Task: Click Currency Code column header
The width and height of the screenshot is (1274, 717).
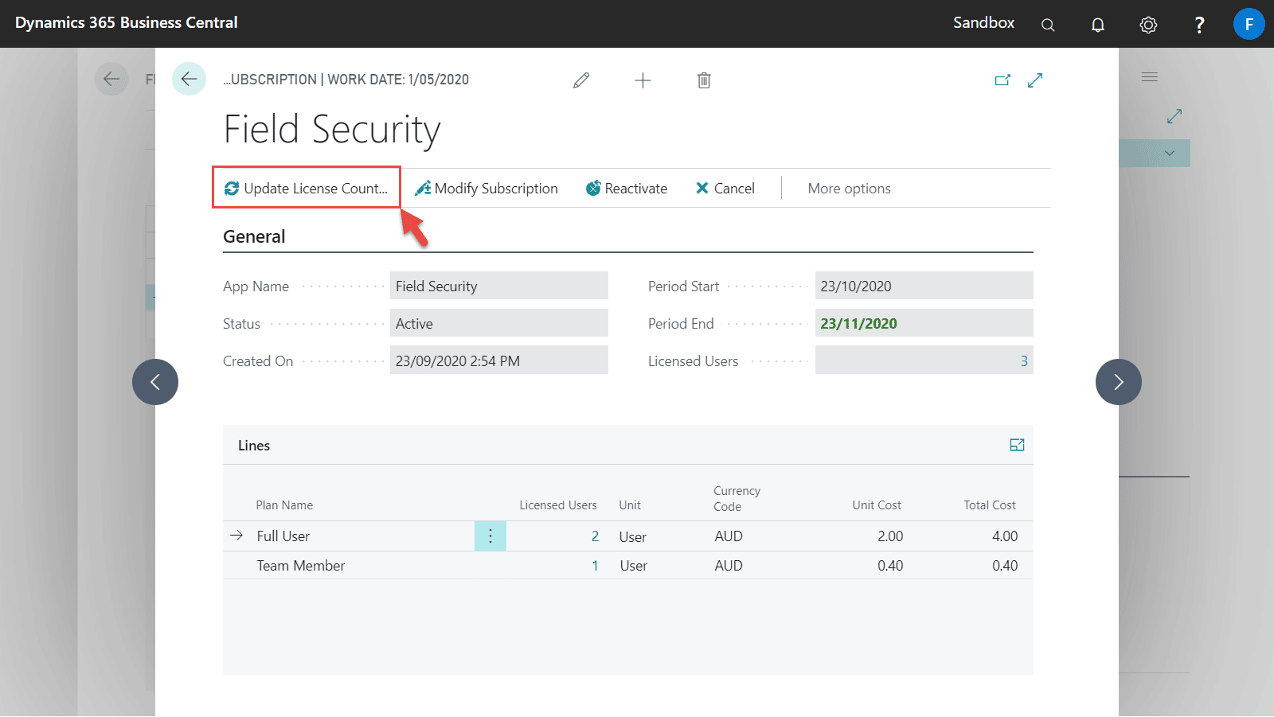Action: [737, 499]
